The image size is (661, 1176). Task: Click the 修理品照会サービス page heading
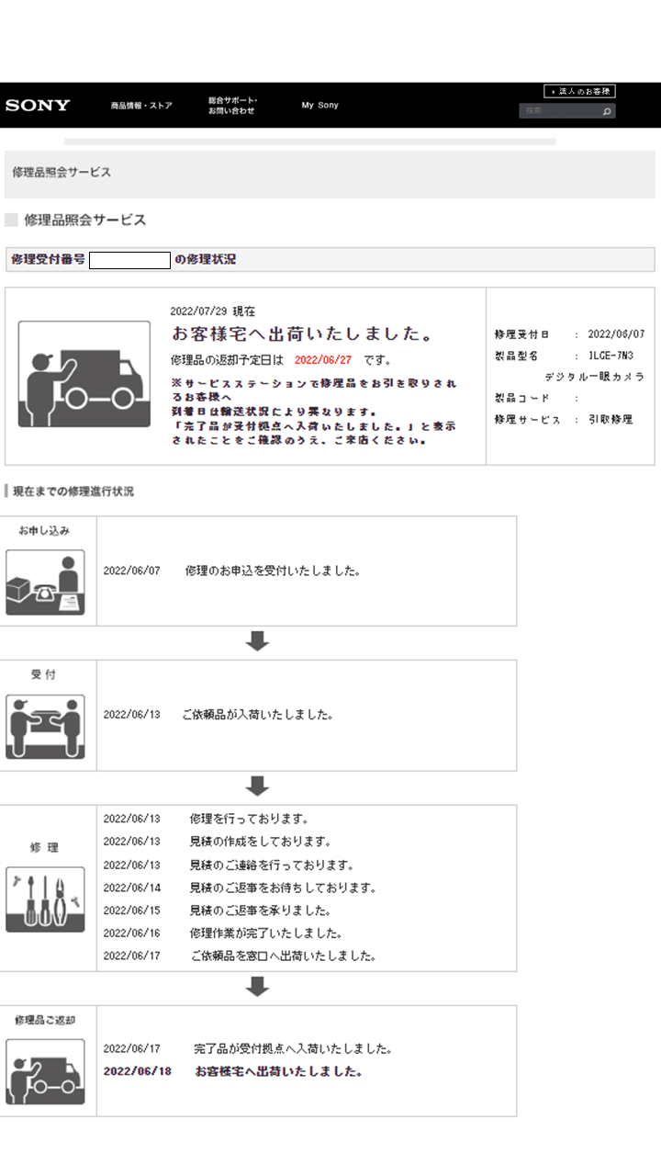(85, 220)
